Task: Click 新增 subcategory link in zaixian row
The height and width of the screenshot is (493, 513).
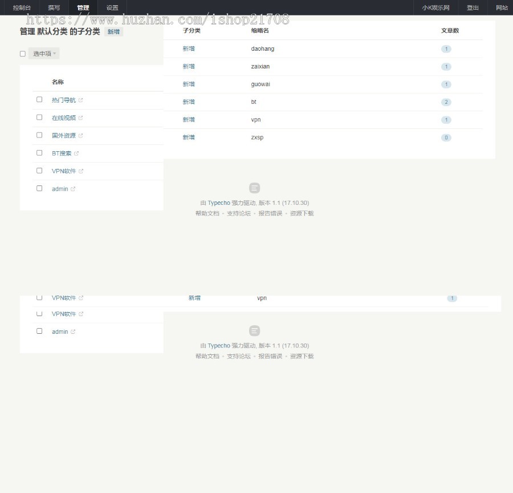Action: coord(189,67)
